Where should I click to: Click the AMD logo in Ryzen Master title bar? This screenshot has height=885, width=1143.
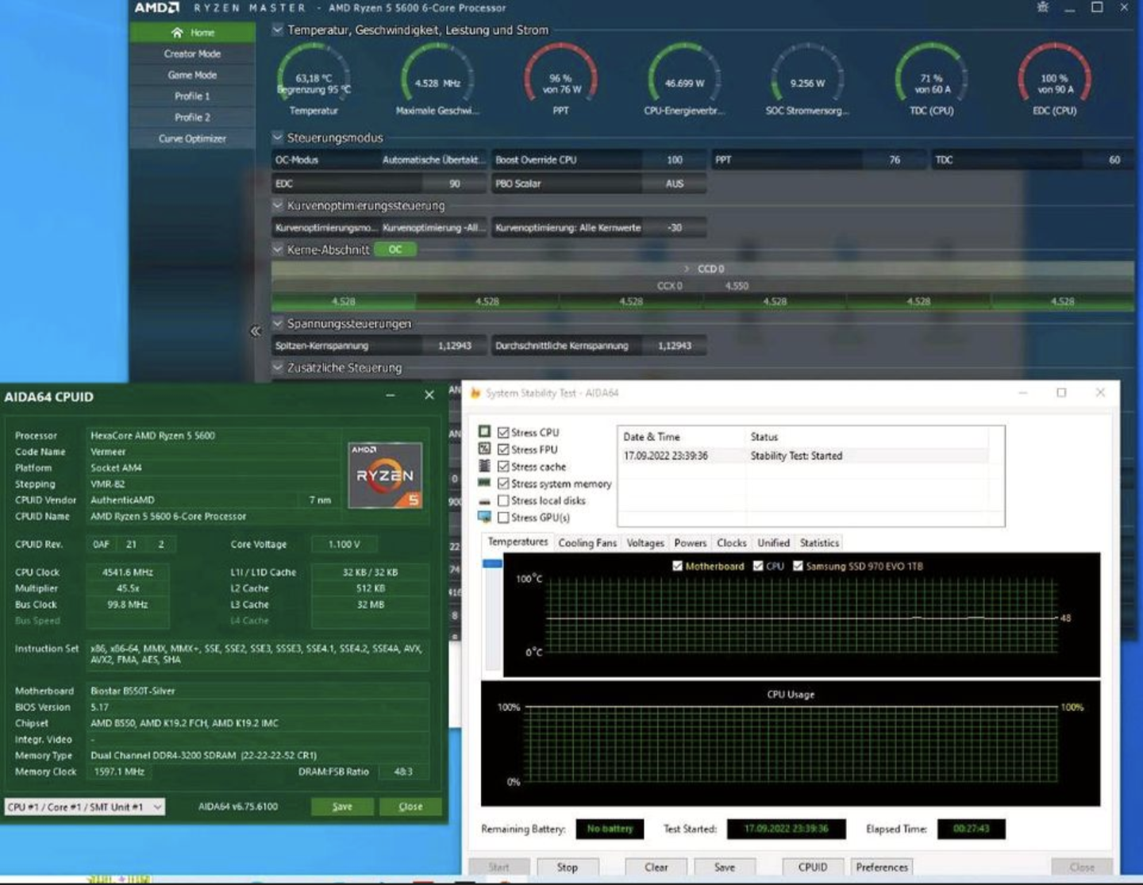(156, 7)
